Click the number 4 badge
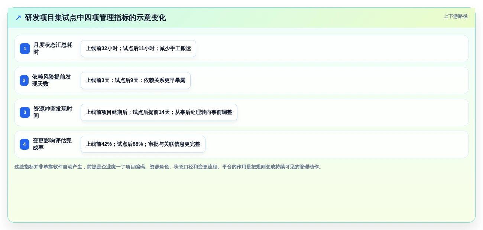The width and height of the screenshot is (483, 230). (25, 144)
